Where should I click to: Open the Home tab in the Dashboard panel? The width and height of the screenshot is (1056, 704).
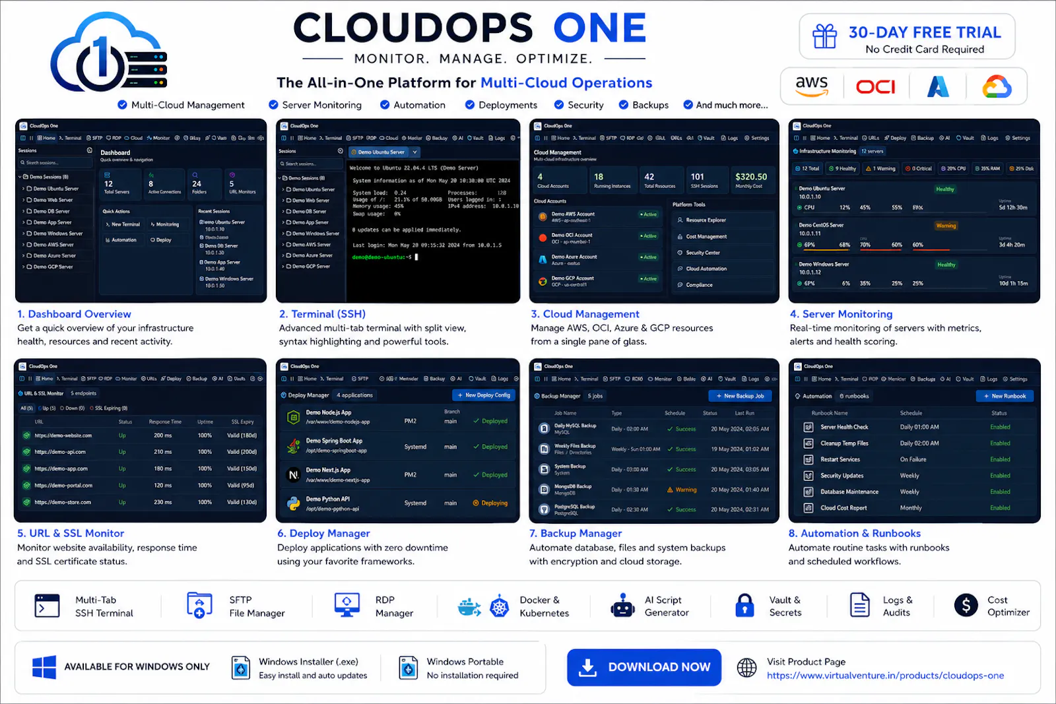pyautogui.click(x=46, y=138)
